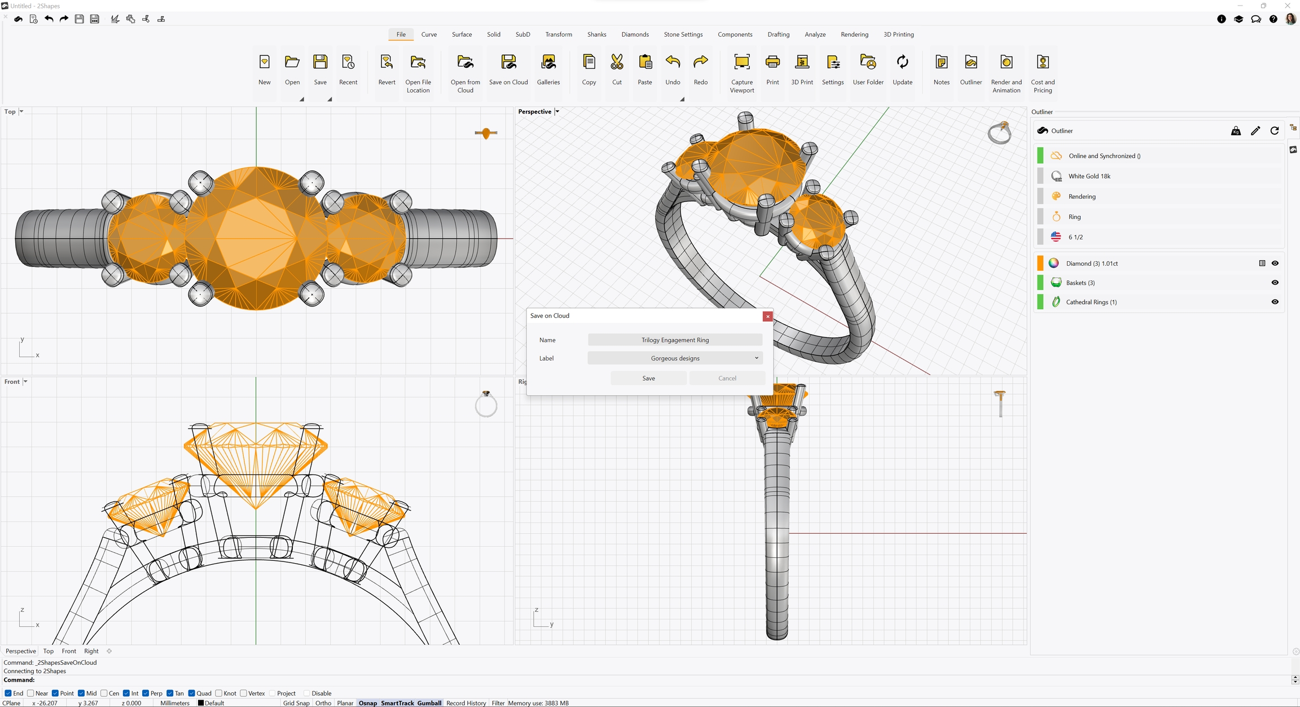Click the Save on Cloud ribbon icon
This screenshot has width=1300, height=707.
coord(508,63)
